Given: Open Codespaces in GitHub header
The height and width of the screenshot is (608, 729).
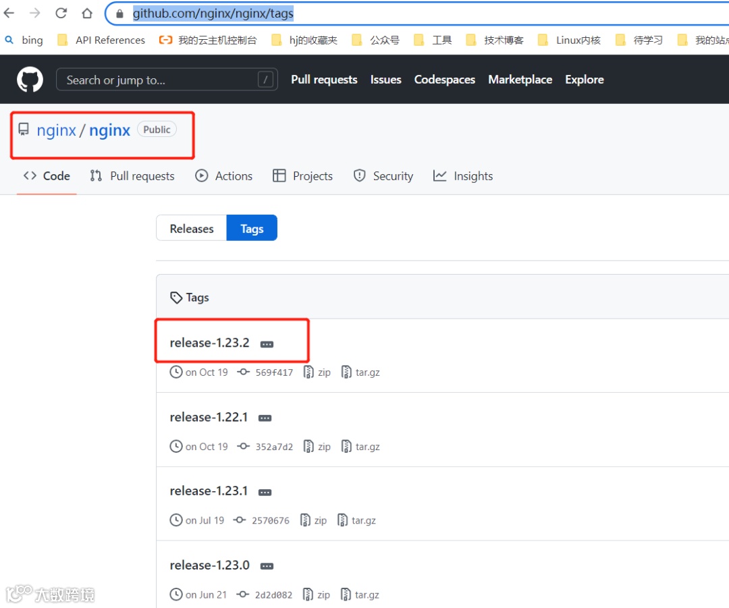Looking at the screenshot, I should tap(444, 80).
